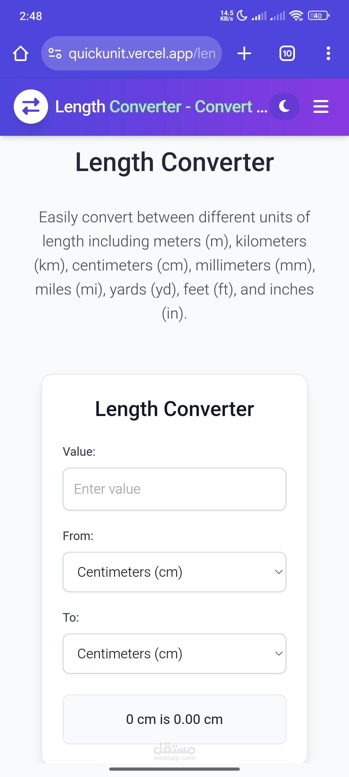
Task: Click the To dropdown chevron arrow
Action: point(279,654)
